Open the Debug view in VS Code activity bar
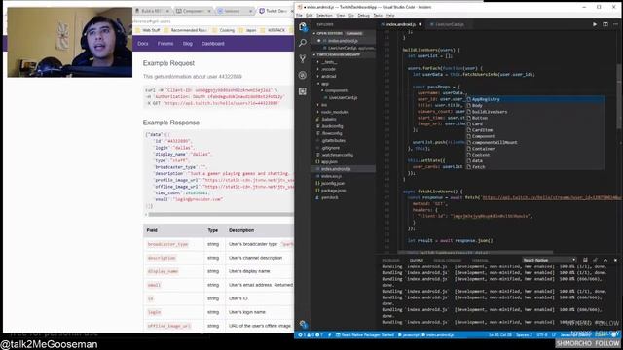623x350 pixels. (303, 76)
